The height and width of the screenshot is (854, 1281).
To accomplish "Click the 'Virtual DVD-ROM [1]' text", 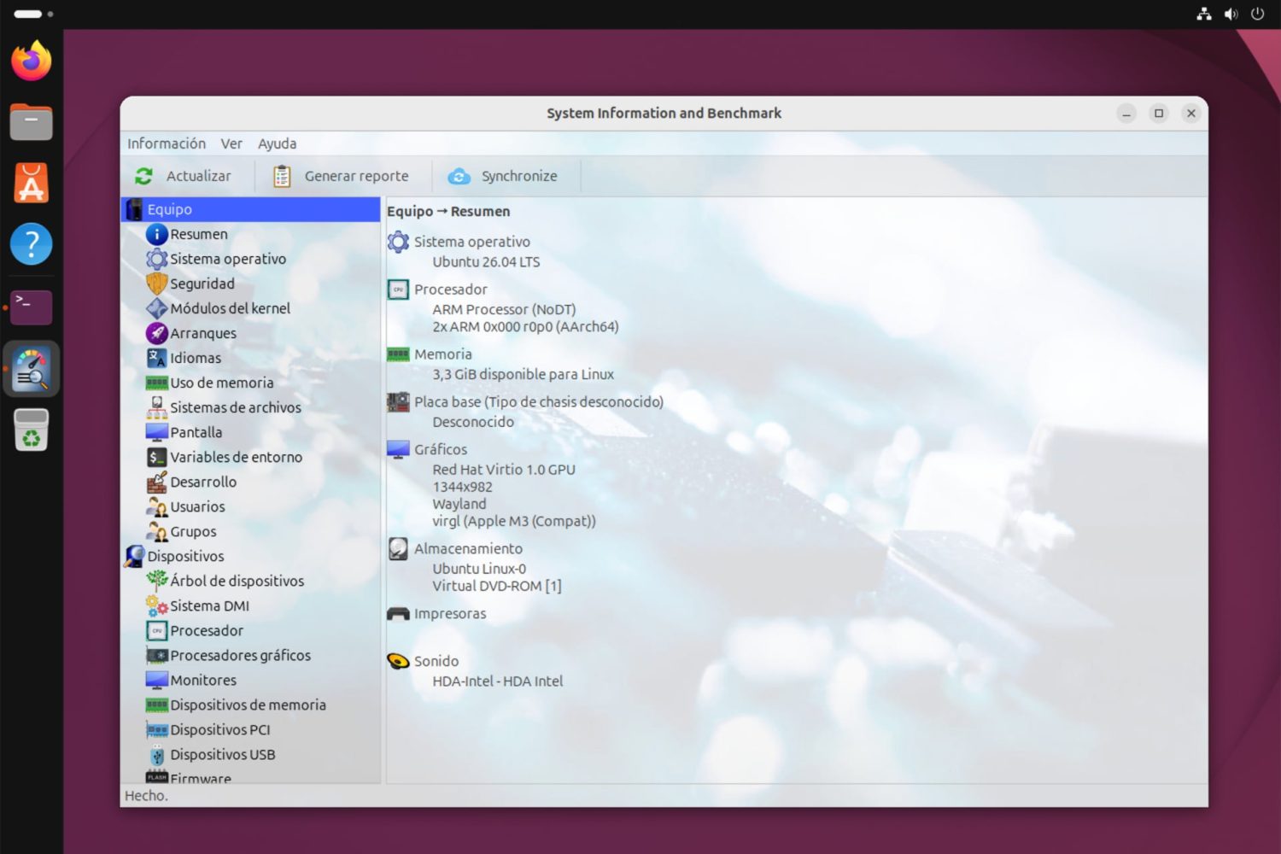I will (x=497, y=586).
